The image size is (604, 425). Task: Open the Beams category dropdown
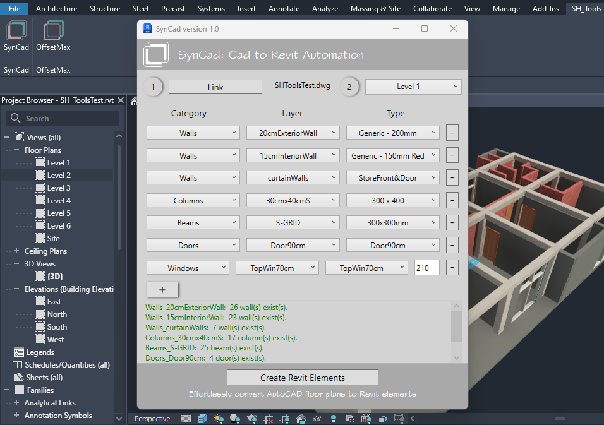(193, 222)
